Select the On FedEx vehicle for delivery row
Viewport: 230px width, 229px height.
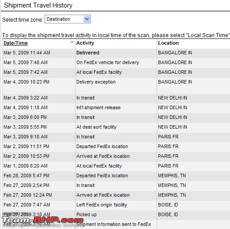(x=116, y=62)
